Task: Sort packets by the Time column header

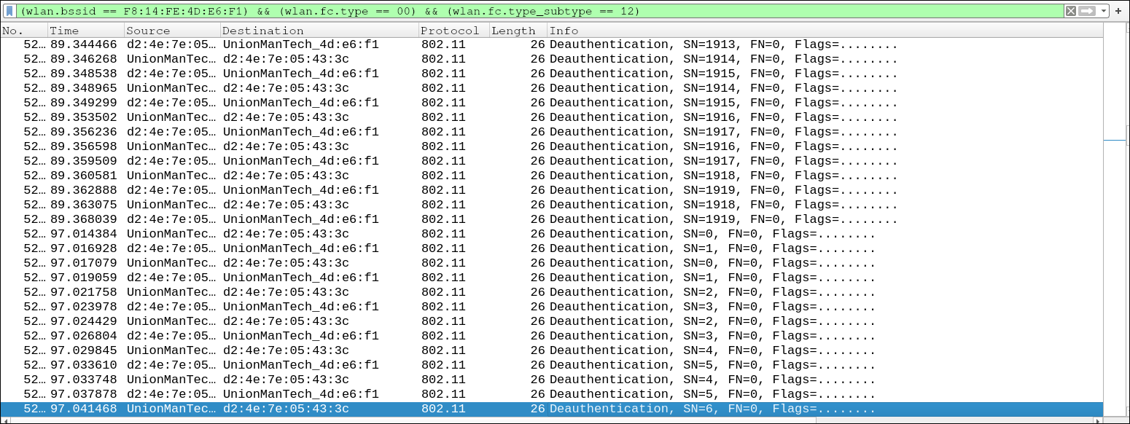Action: (87, 31)
